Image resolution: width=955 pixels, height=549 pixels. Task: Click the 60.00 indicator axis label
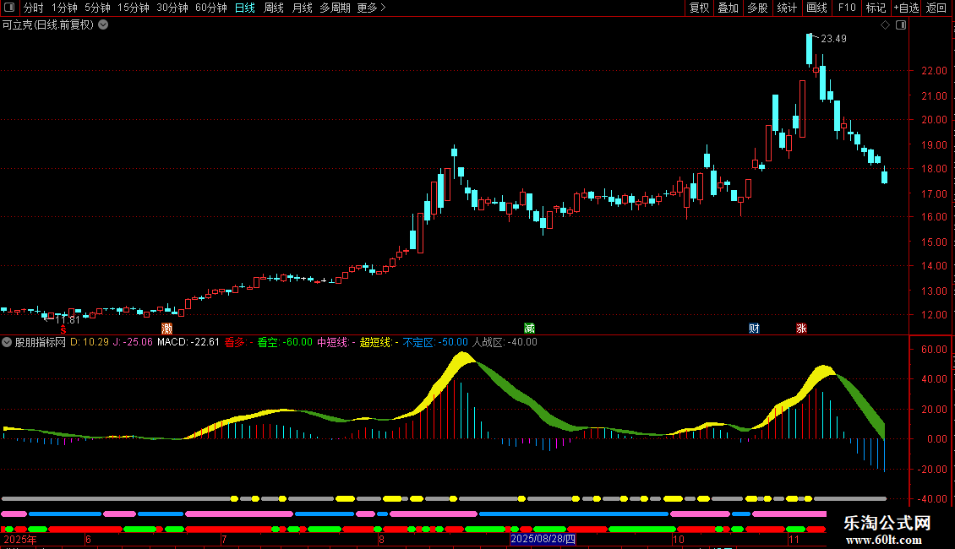click(x=934, y=350)
